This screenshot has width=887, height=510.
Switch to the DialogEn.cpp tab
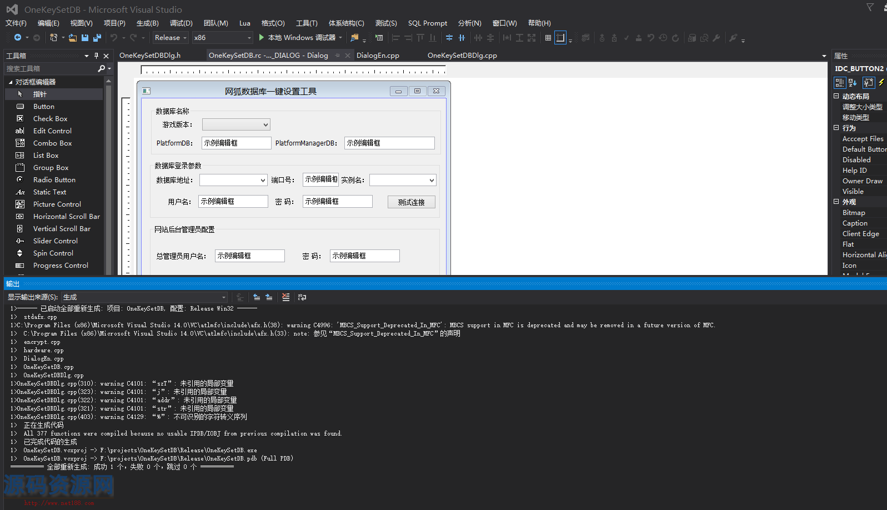click(x=378, y=56)
